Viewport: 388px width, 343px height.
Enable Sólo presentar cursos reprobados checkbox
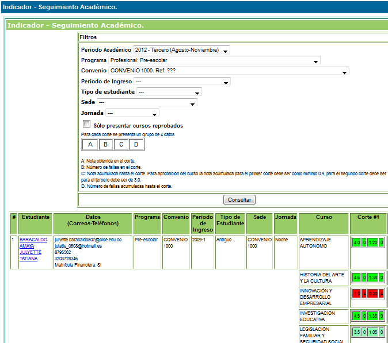[x=86, y=124]
